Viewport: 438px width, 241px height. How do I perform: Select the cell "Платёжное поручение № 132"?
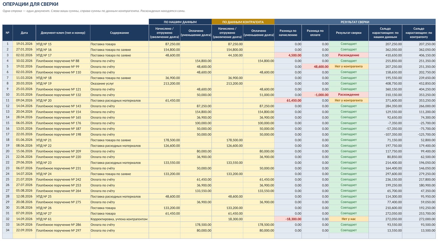63,95
